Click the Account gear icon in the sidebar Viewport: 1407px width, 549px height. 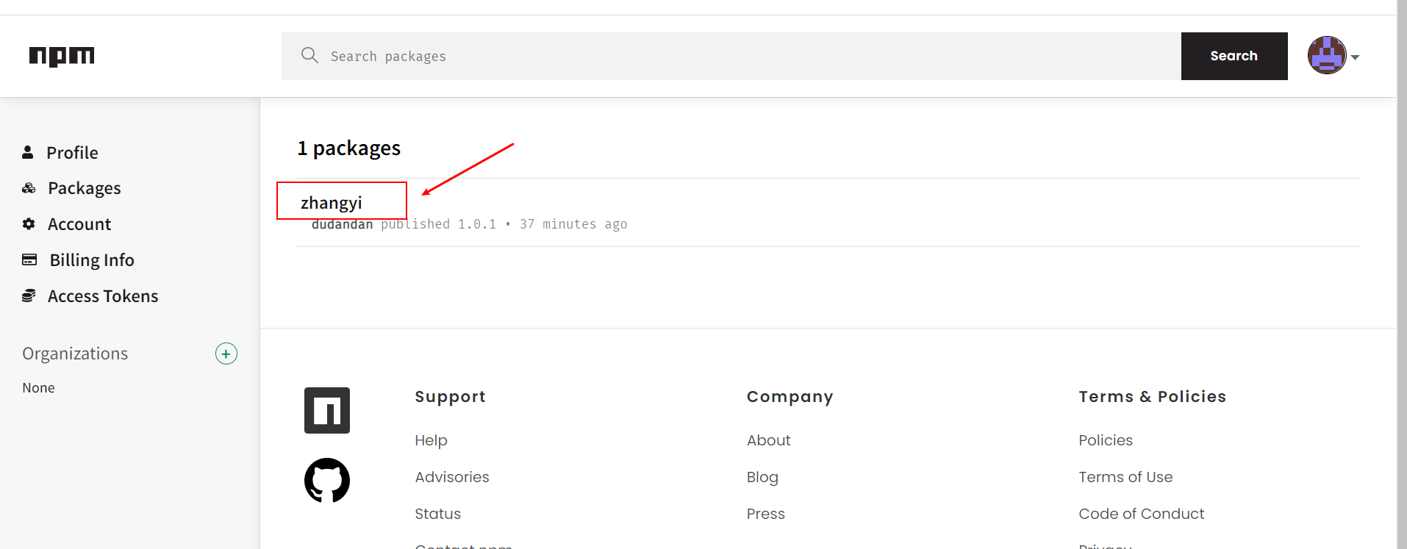29,223
